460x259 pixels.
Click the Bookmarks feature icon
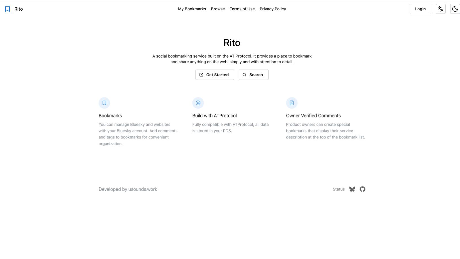point(104,103)
